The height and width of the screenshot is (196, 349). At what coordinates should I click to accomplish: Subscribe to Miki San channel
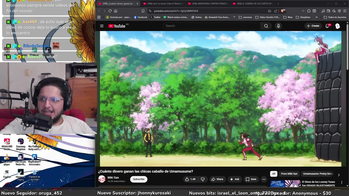click(139, 179)
